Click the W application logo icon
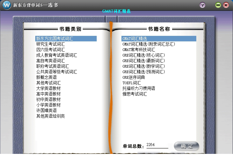Image resolution: width=233 pixels, height=160 pixels. (7, 5)
